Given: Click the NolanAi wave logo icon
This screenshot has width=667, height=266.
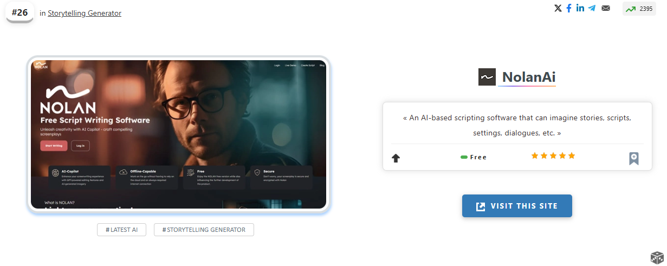Looking at the screenshot, I should pos(487,77).
